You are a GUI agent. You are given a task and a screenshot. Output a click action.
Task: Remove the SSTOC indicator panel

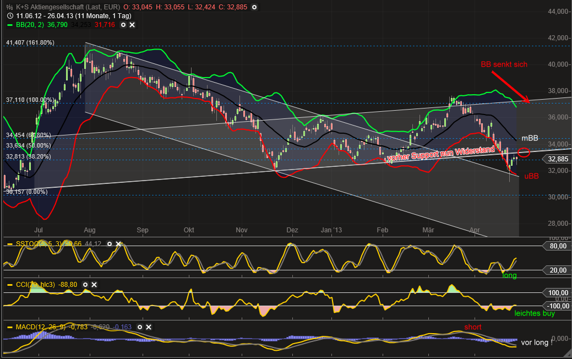tap(118, 243)
